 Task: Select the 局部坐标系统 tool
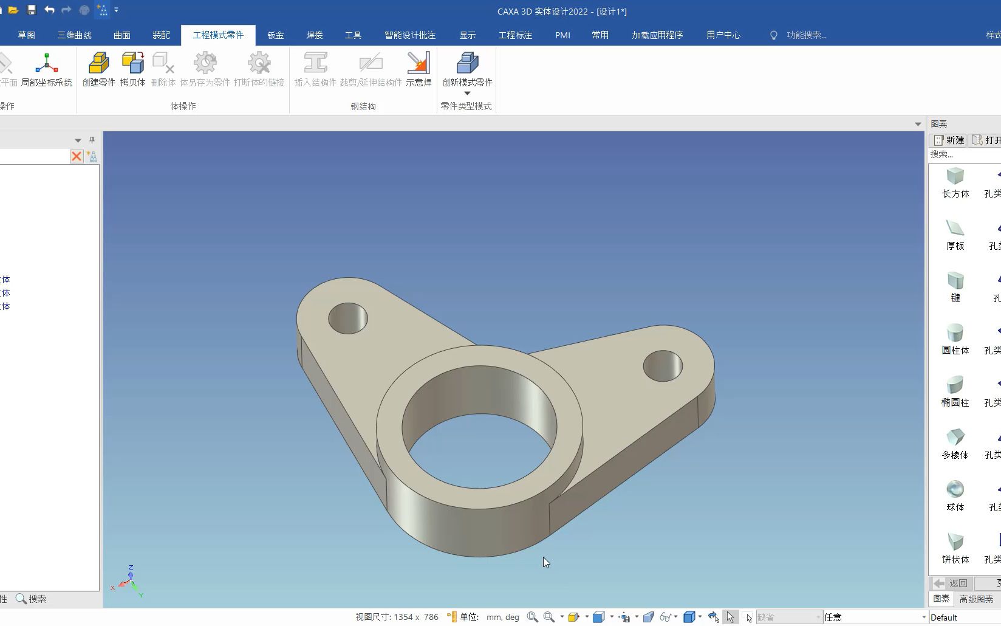pyautogui.click(x=47, y=70)
